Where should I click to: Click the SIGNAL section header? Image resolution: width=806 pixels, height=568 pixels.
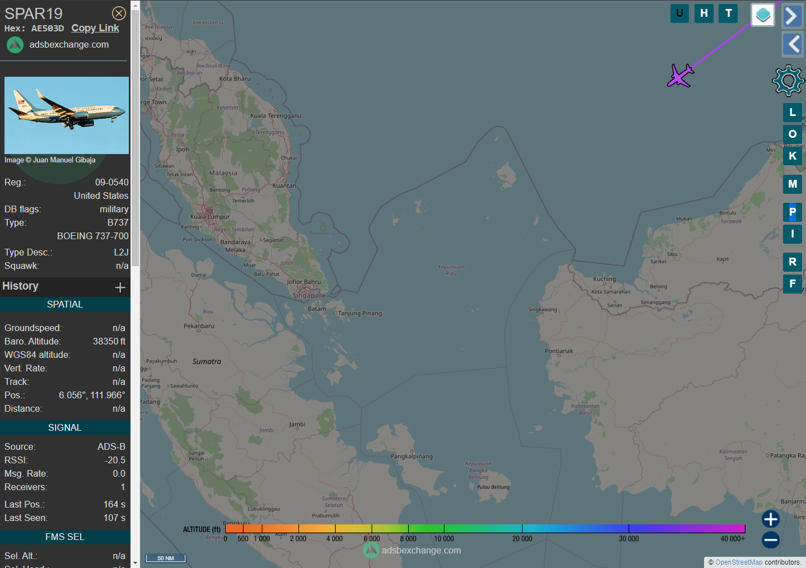point(65,427)
